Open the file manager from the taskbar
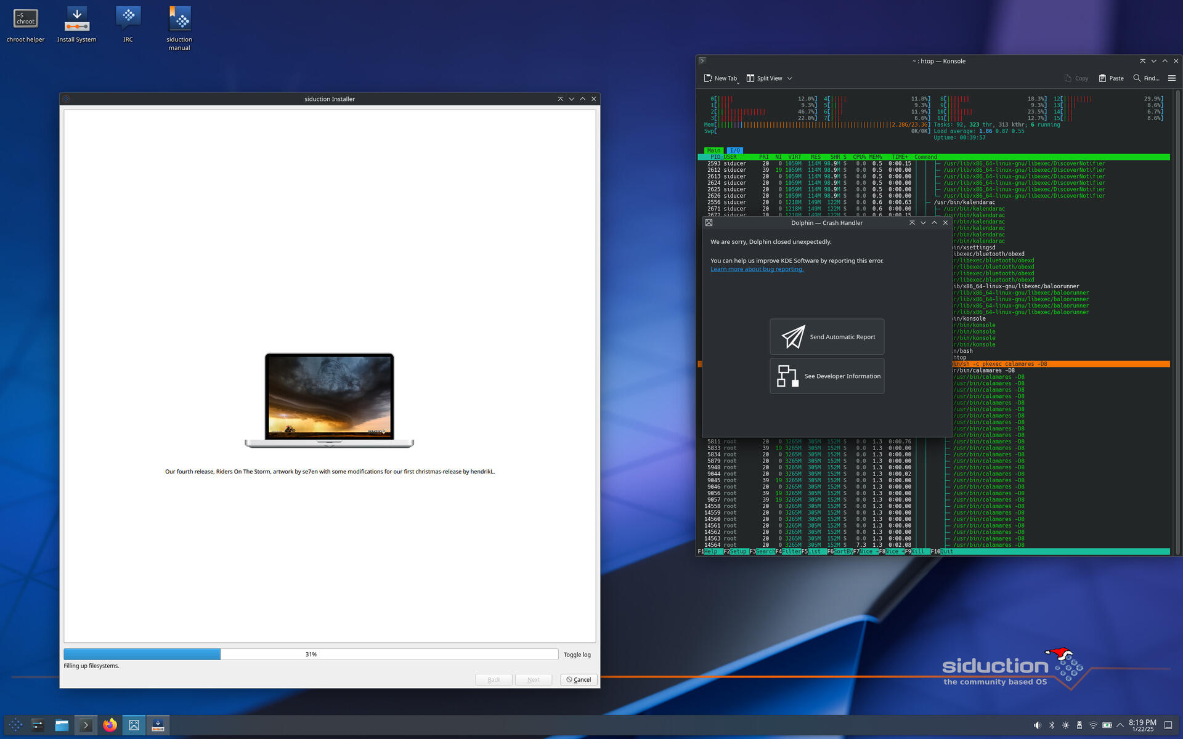1183x739 pixels. coord(62,725)
